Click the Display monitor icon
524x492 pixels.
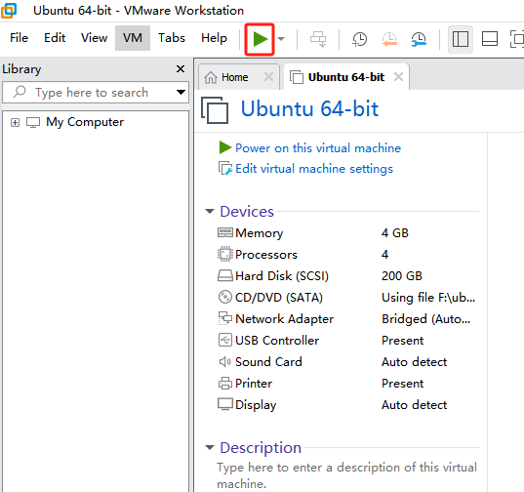224,404
